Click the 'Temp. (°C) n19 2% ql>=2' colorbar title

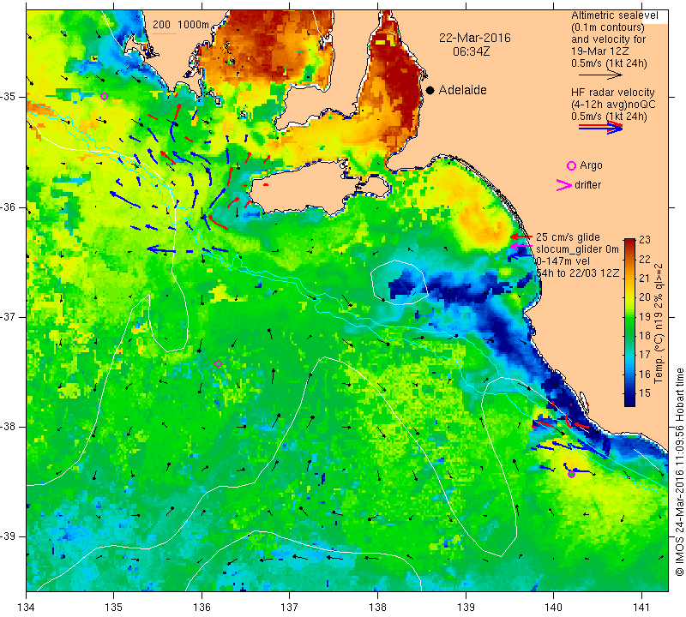[x=659, y=324]
